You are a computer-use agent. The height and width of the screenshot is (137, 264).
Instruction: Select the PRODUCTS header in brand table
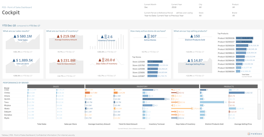[229, 87]
